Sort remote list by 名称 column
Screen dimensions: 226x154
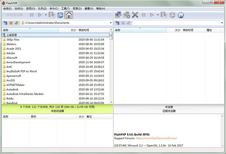pos(140,30)
